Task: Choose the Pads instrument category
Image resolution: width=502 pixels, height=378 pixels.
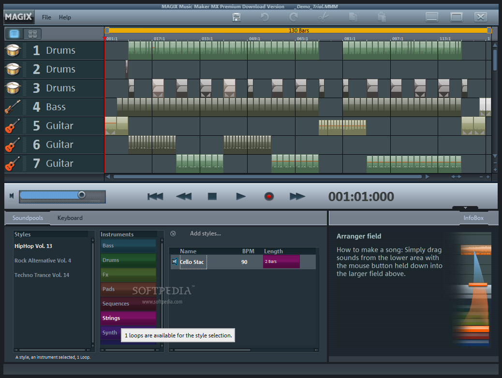Action: pos(128,289)
